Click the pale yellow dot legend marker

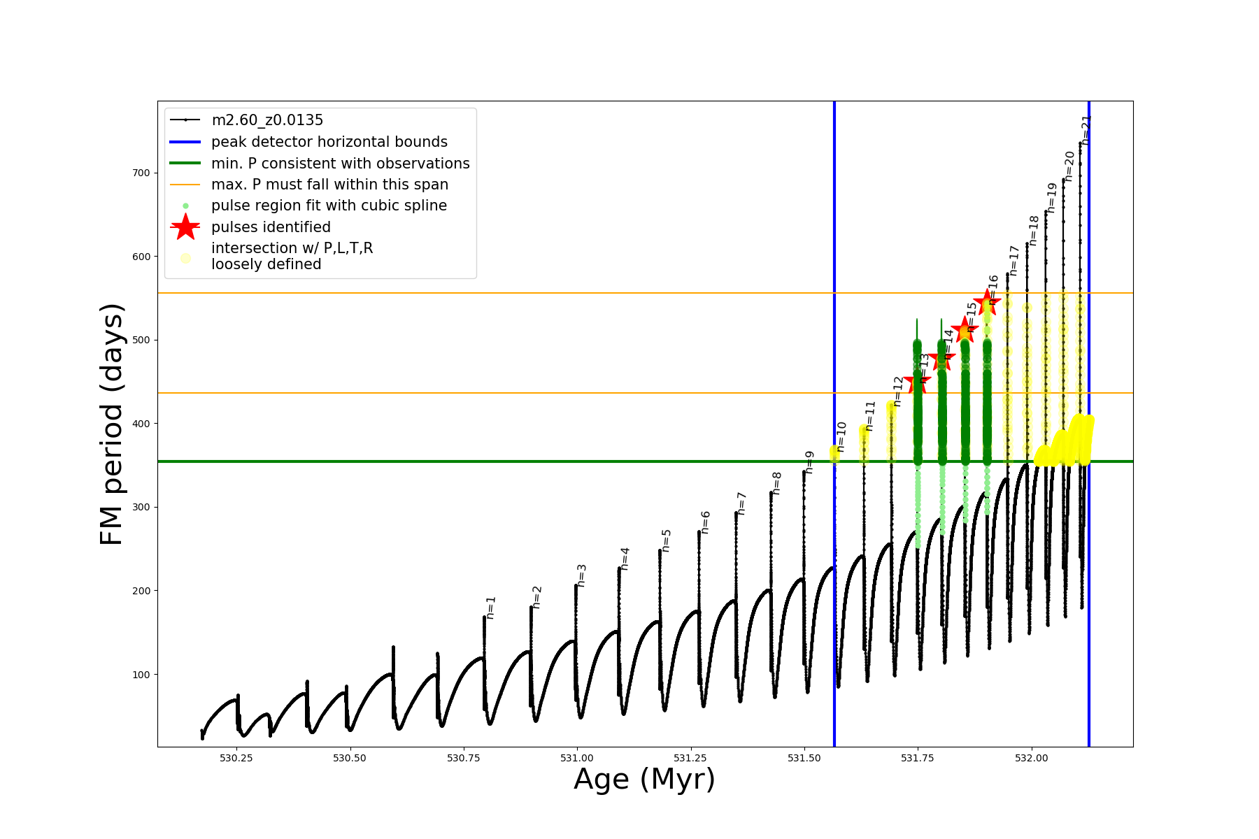pyautogui.click(x=185, y=258)
